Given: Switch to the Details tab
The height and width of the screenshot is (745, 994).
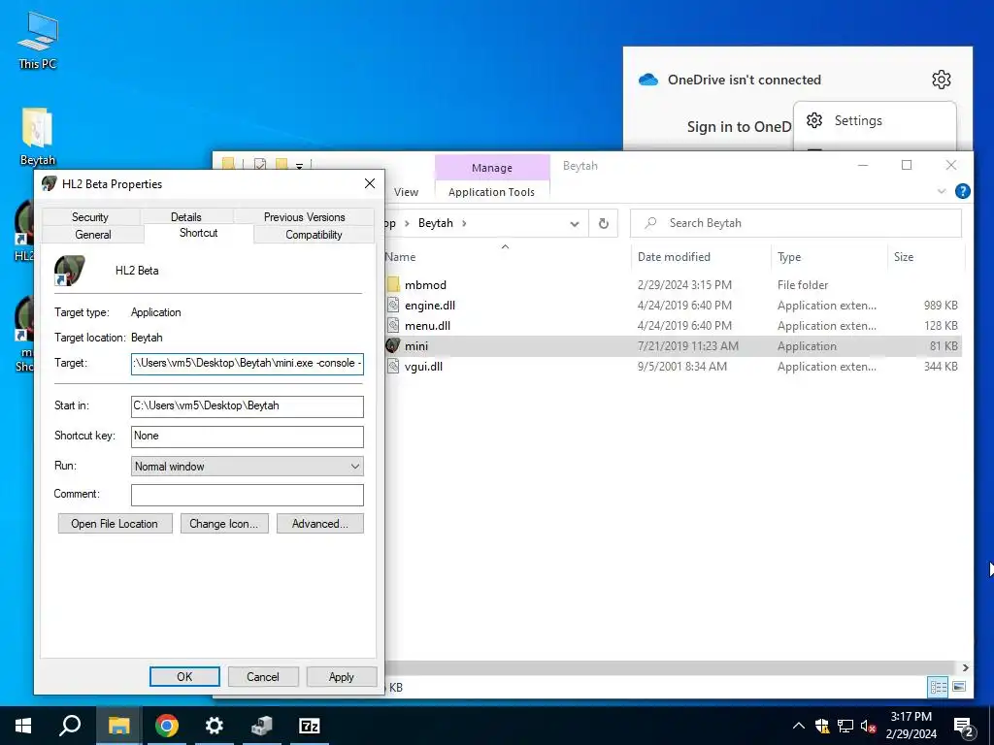Looking at the screenshot, I should [x=185, y=216].
